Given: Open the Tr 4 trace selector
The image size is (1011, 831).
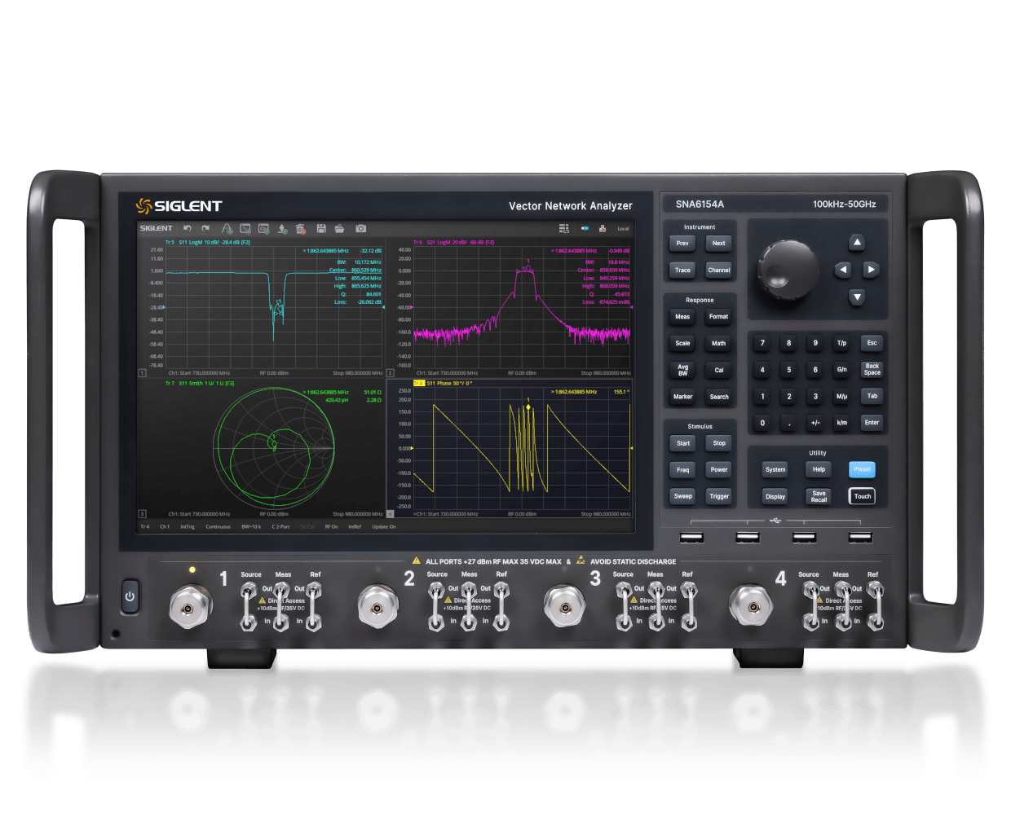Looking at the screenshot, I should (144, 526).
